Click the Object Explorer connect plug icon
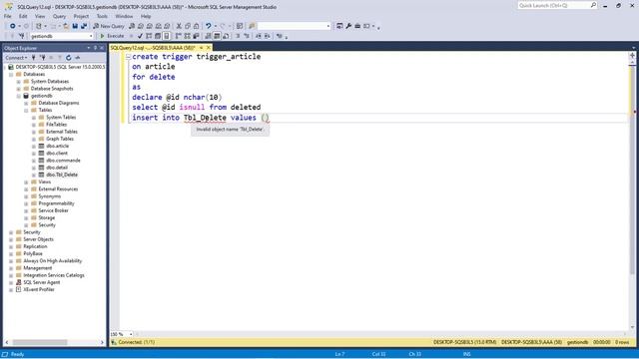639x359 pixels. [x=34, y=58]
